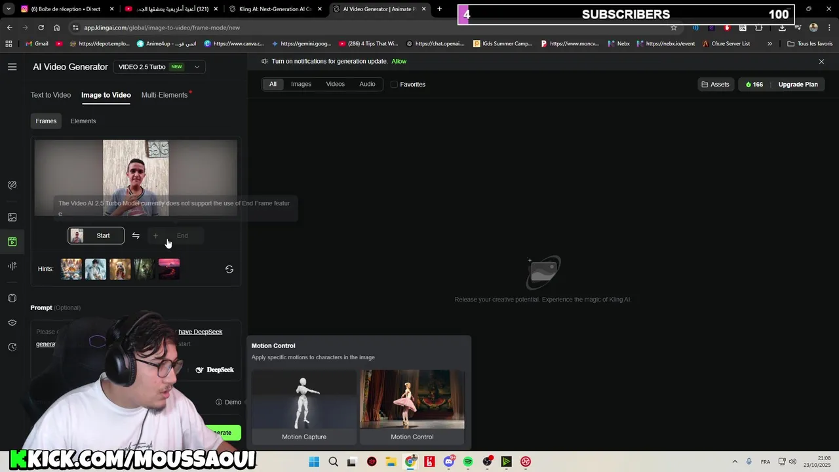
Task: Open a new browser tab
Action: coord(439,9)
